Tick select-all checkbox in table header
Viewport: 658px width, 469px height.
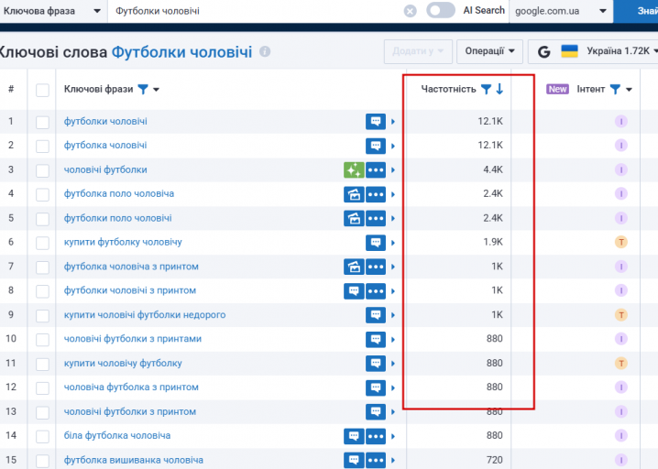42,90
